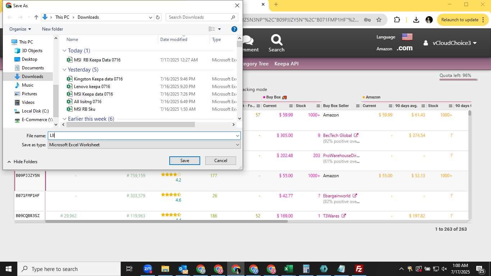The width and height of the screenshot is (491, 276).
Task: Open external link icon beside BecTech Global
Action: tap(356, 135)
